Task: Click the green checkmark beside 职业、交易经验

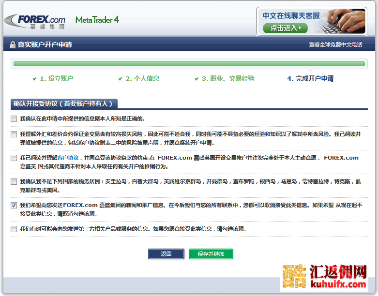Action: point(197,79)
